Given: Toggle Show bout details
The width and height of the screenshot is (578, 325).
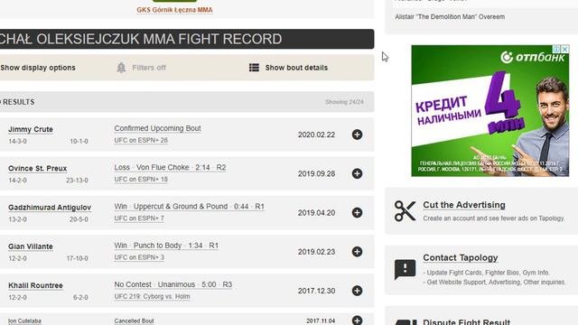Looking at the screenshot, I should 296,68.
